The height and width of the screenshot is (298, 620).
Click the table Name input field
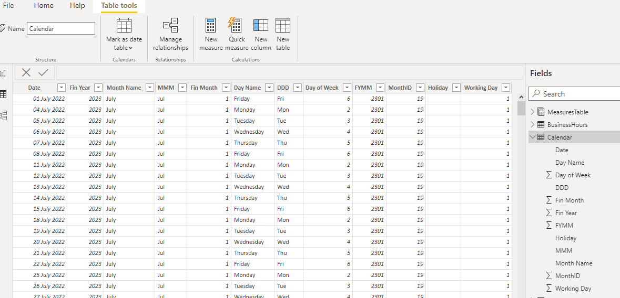(x=61, y=28)
